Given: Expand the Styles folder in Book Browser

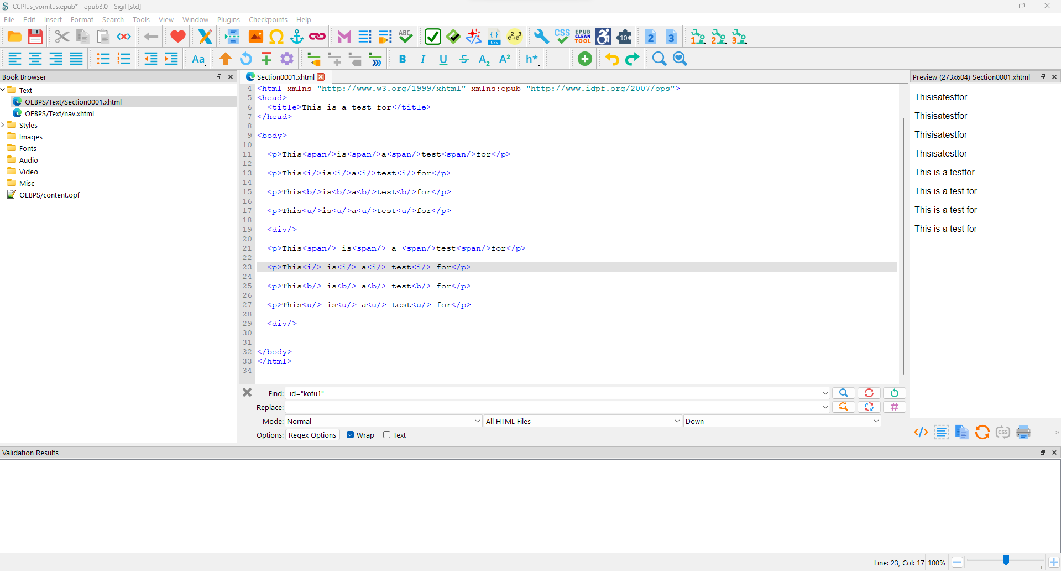Looking at the screenshot, I should [3, 125].
